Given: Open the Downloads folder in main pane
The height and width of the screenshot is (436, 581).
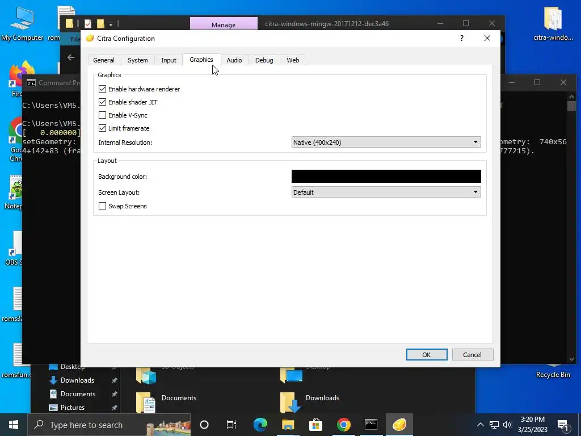Looking at the screenshot, I should [x=310, y=402].
